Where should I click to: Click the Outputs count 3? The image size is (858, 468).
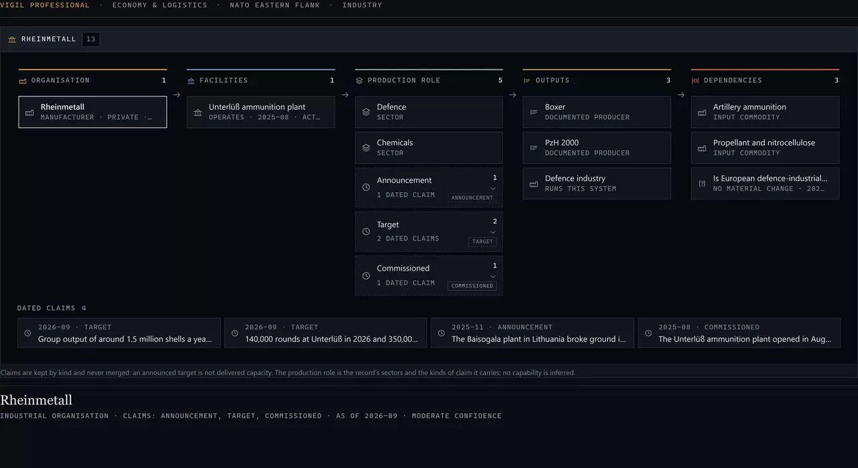point(668,80)
